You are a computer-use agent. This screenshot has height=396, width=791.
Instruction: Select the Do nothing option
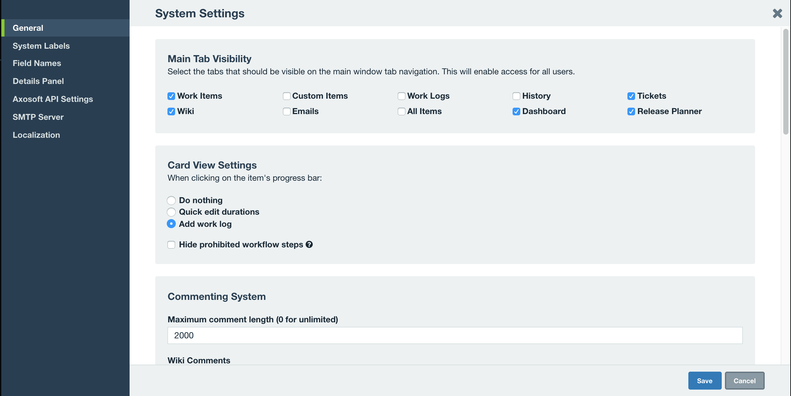click(x=171, y=200)
